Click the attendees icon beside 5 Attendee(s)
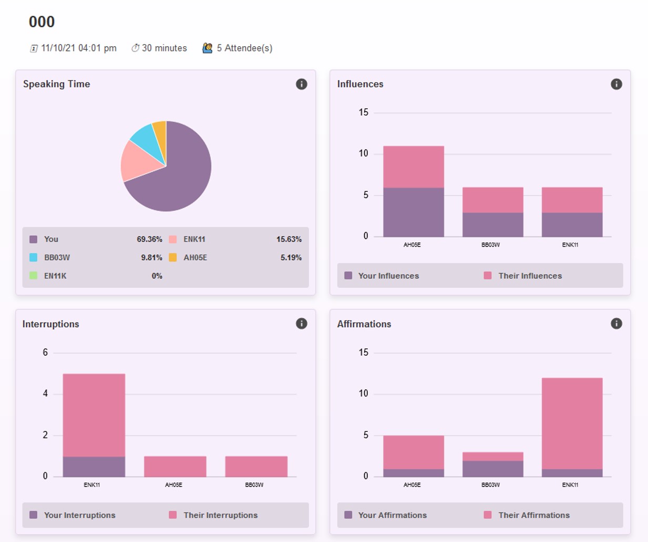648x542 pixels. [x=208, y=48]
